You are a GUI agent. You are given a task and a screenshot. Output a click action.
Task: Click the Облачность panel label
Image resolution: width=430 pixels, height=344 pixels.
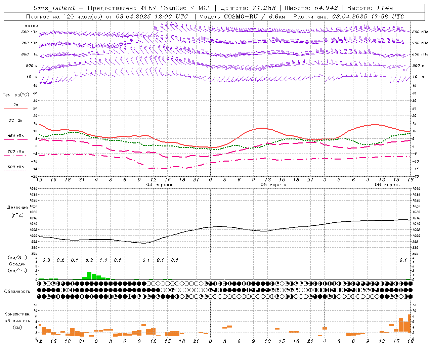(x=17, y=291)
